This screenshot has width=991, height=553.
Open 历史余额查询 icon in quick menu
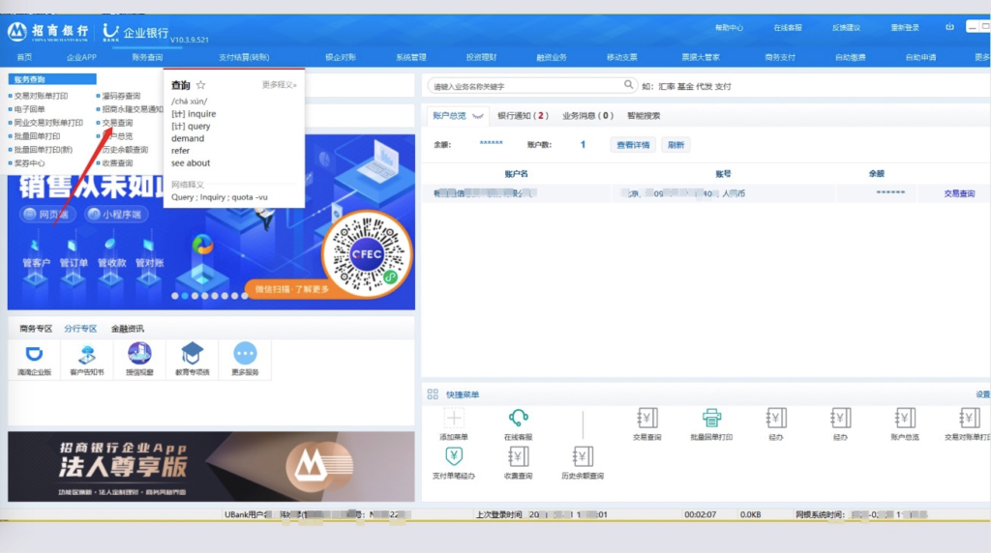tap(583, 456)
